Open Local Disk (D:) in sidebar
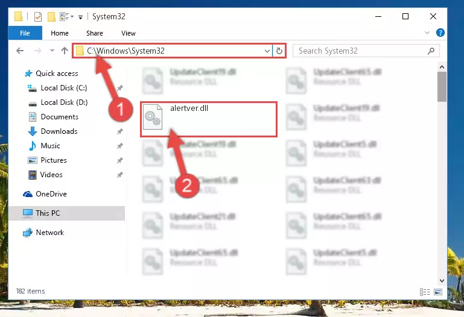Image resolution: width=464 pixels, height=317 pixels. click(64, 102)
